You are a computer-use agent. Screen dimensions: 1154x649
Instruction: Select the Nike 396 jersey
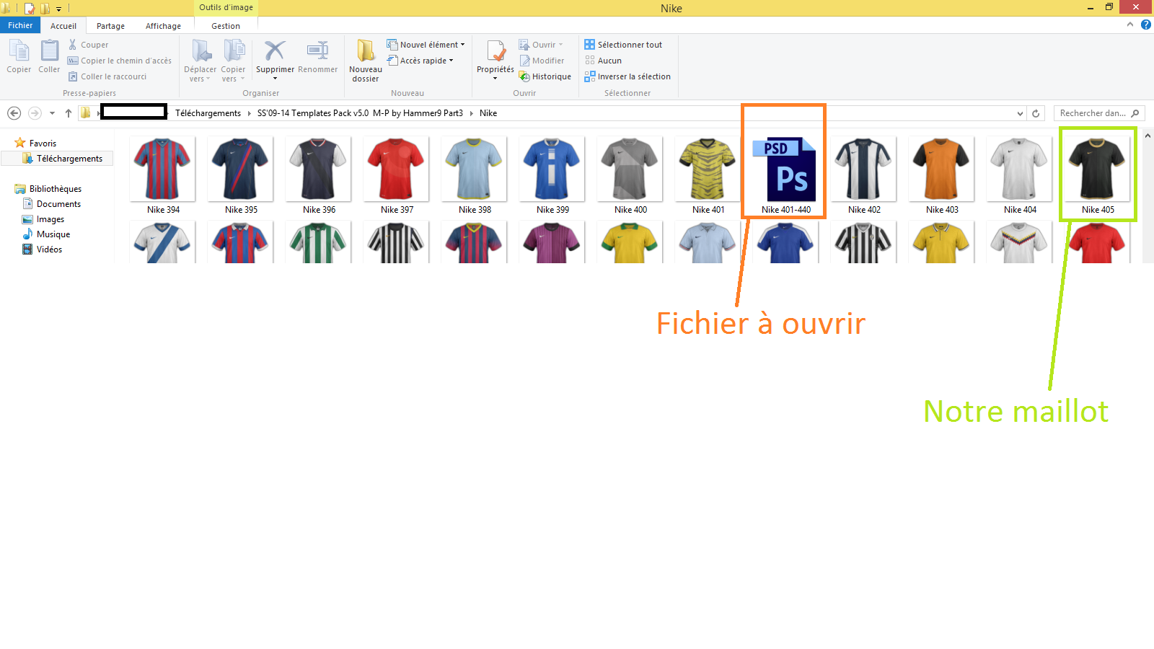(x=319, y=176)
